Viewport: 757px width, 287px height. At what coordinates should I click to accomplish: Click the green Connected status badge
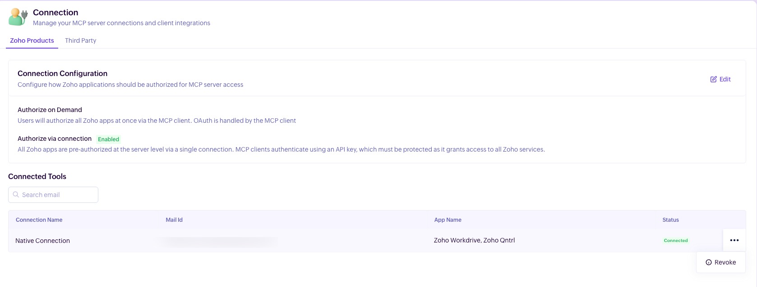click(x=675, y=241)
